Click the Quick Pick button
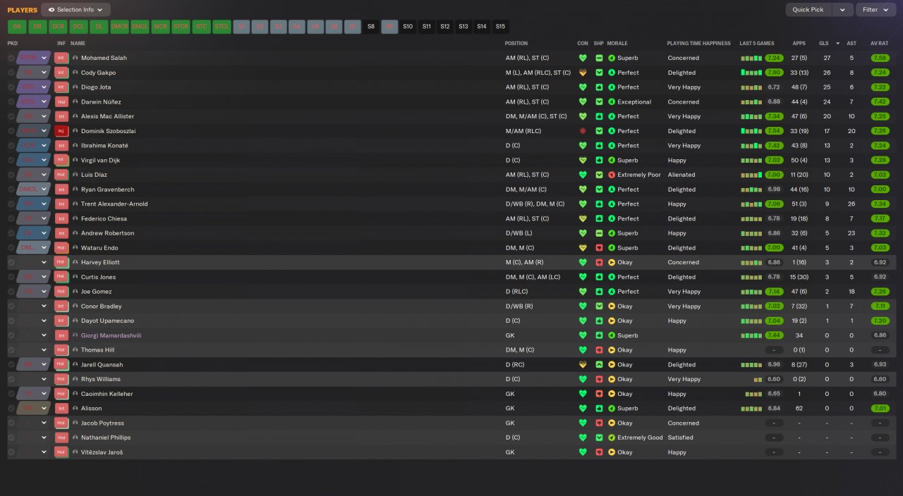The width and height of the screenshot is (903, 496). [x=808, y=10]
